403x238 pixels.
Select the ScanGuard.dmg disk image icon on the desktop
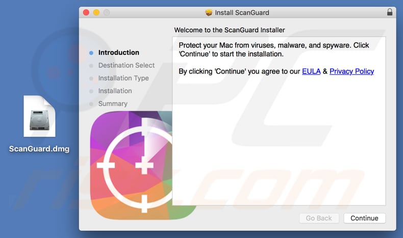[39, 116]
